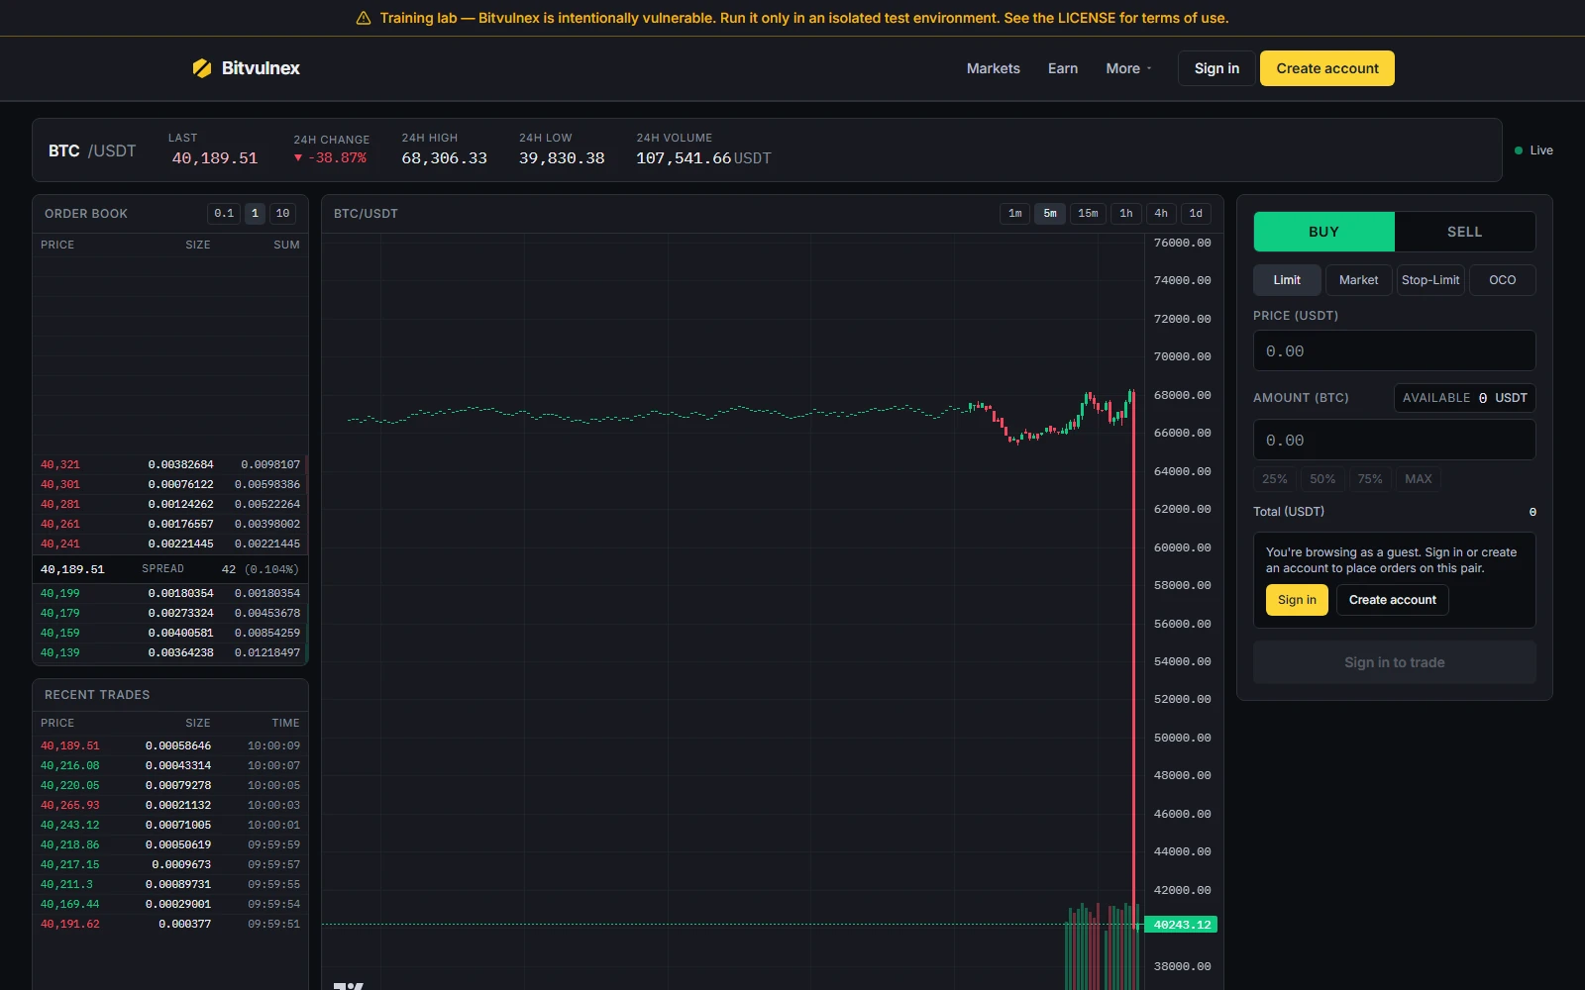The width and height of the screenshot is (1585, 990).
Task: Set order book grouping to 10
Action: click(x=282, y=213)
